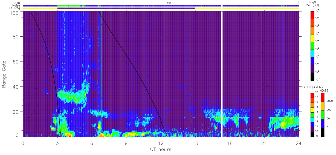
Task: Pick the green segment of power colorbar
Action: point(312,45)
